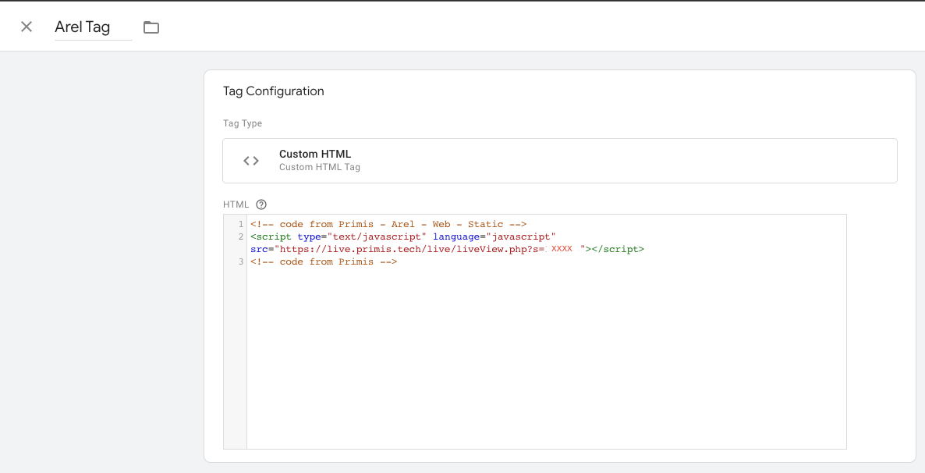The image size is (925, 473).
Task: Select the Custom HTML tag type box
Action: pyautogui.click(x=559, y=161)
